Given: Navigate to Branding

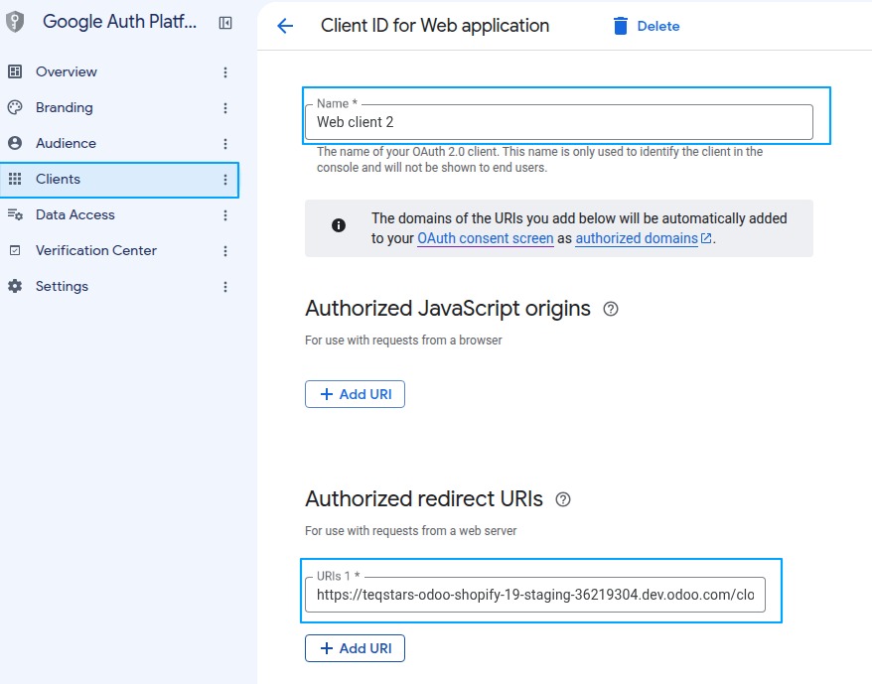Looking at the screenshot, I should [64, 107].
